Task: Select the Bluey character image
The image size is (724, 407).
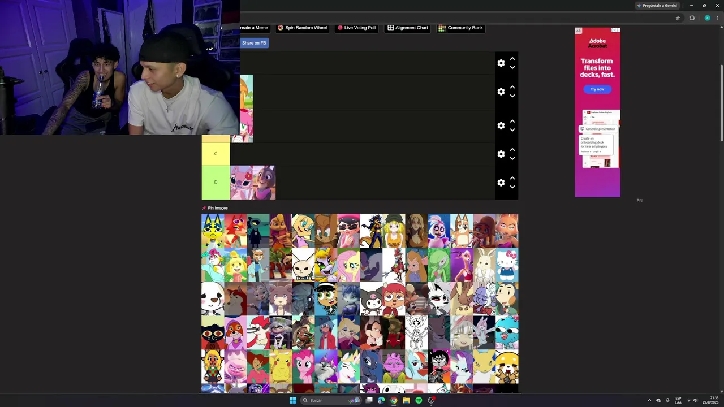Action: tap(462, 231)
